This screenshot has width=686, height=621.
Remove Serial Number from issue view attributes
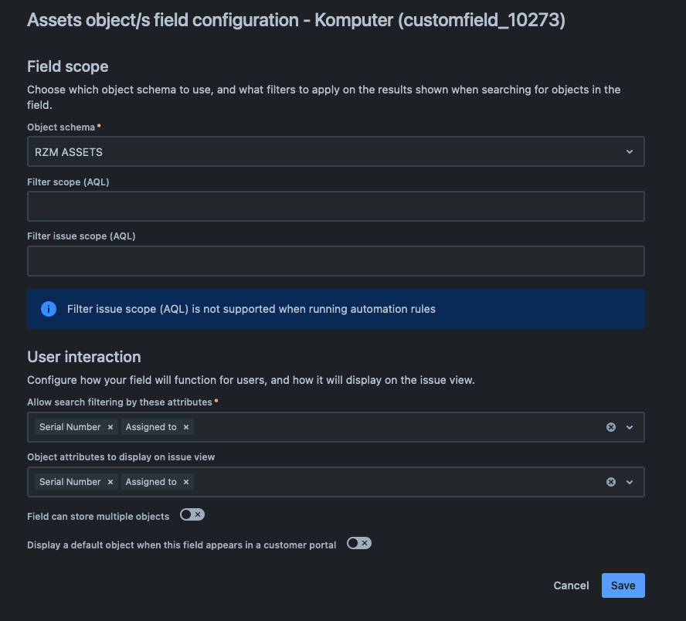[110, 482]
